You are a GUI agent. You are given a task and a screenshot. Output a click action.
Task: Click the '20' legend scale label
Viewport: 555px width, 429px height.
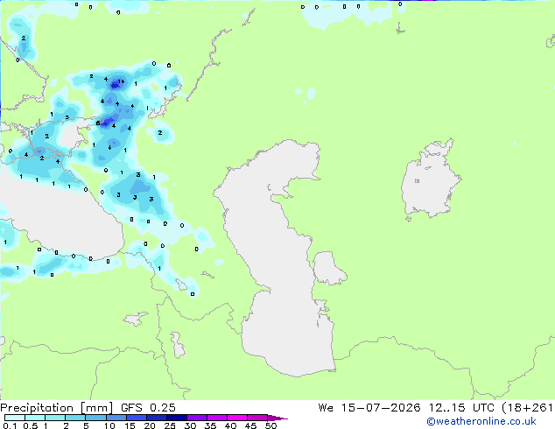coord(150,425)
